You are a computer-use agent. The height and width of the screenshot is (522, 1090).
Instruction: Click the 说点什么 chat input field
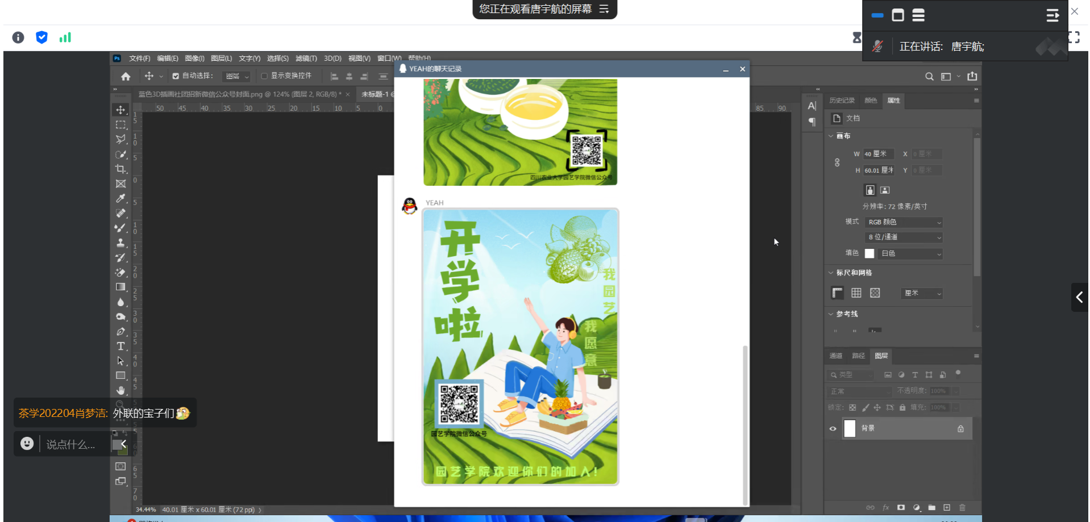click(71, 444)
